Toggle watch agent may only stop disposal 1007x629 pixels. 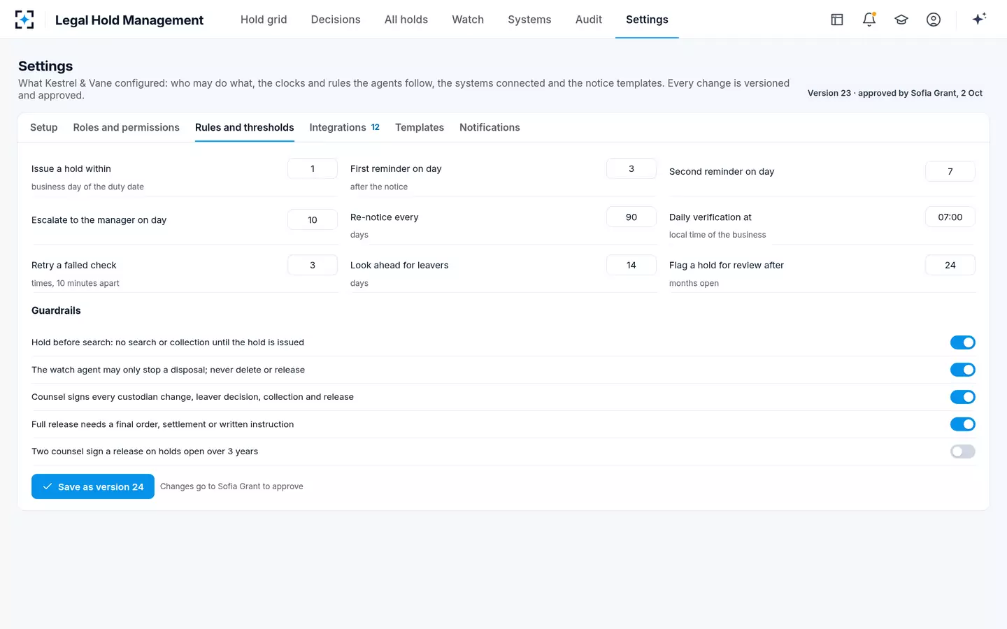coord(962,370)
